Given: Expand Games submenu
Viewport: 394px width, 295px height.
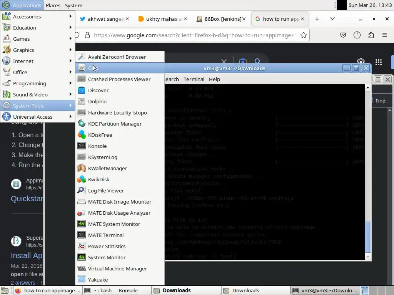Looking at the screenshot, I should pos(38,39).
